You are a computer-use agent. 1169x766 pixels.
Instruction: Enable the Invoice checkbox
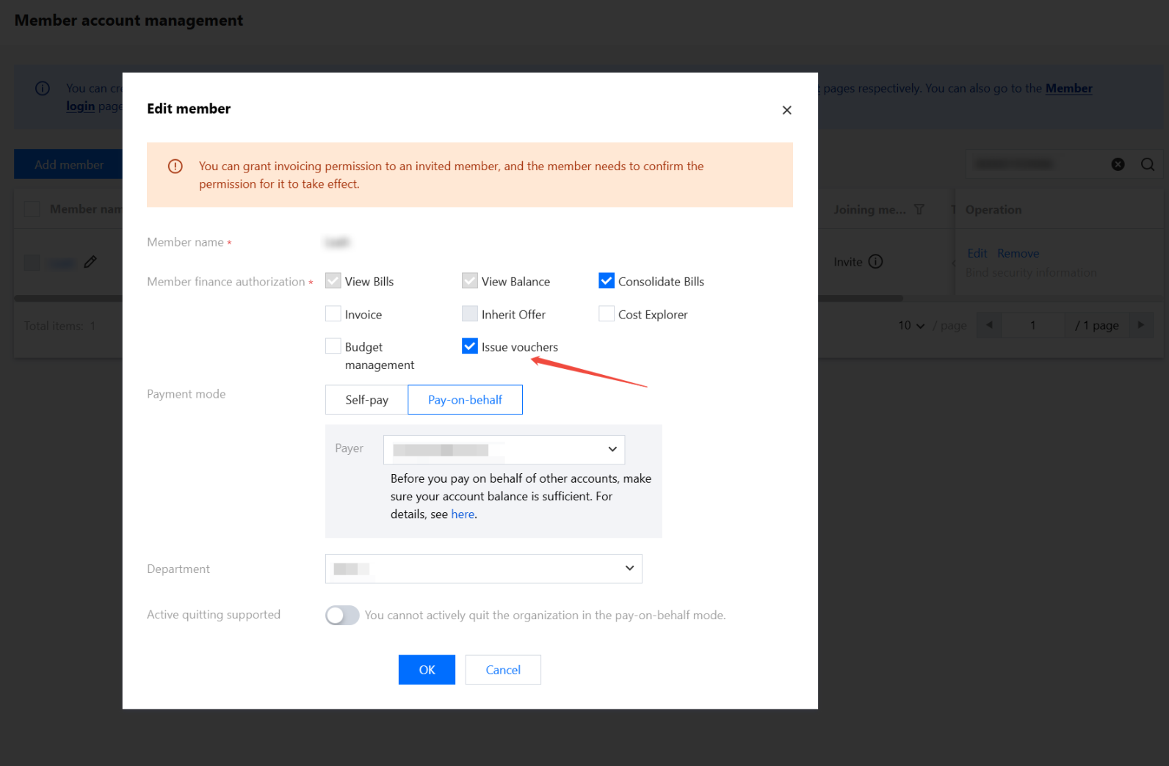point(333,314)
